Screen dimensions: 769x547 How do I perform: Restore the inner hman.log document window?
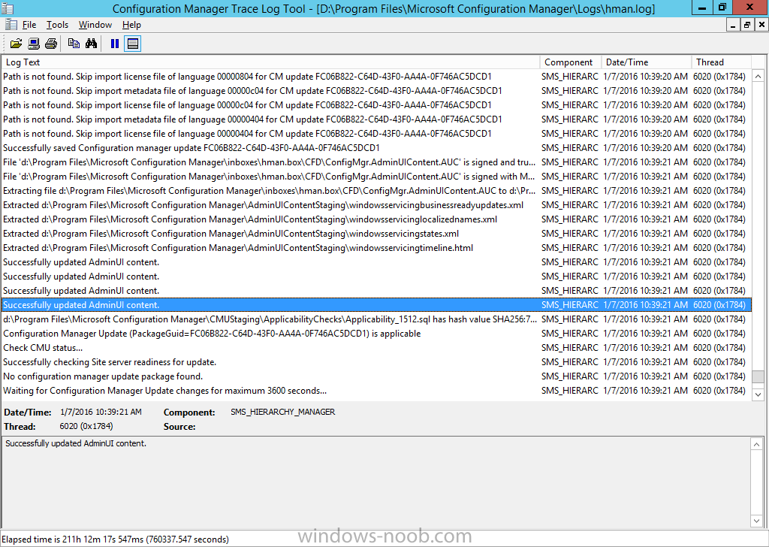[x=747, y=25]
